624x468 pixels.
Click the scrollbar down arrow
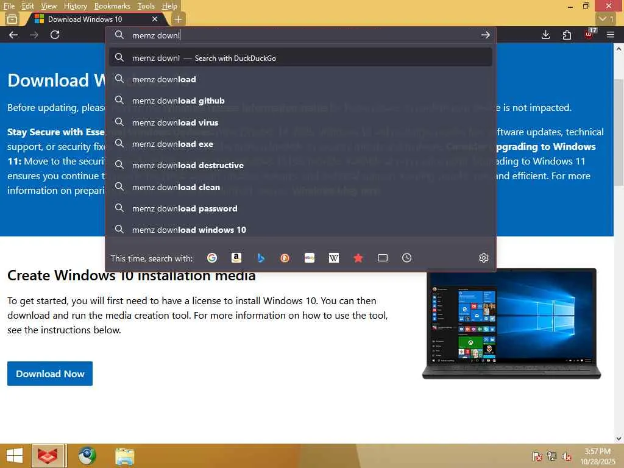coord(619,439)
